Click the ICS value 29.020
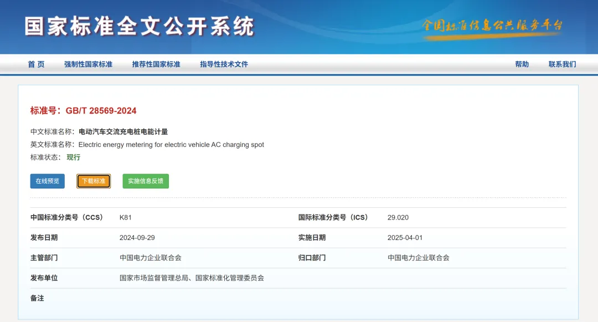The height and width of the screenshot is (322, 598). coord(398,217)
